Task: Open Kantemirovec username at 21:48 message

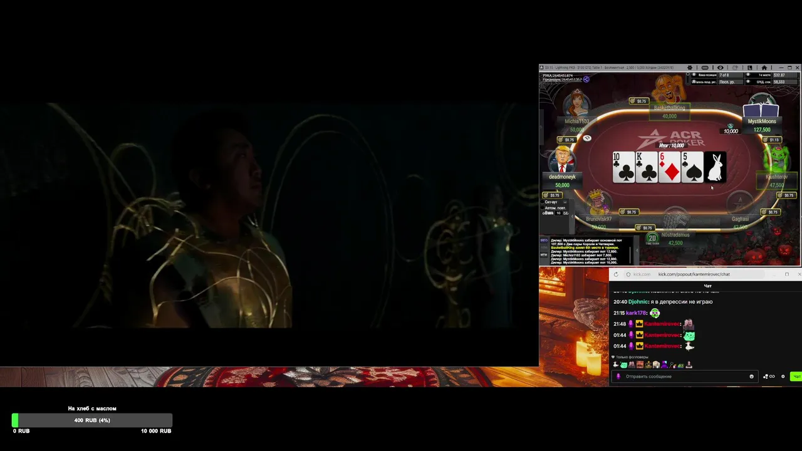Action: point(662,324)
